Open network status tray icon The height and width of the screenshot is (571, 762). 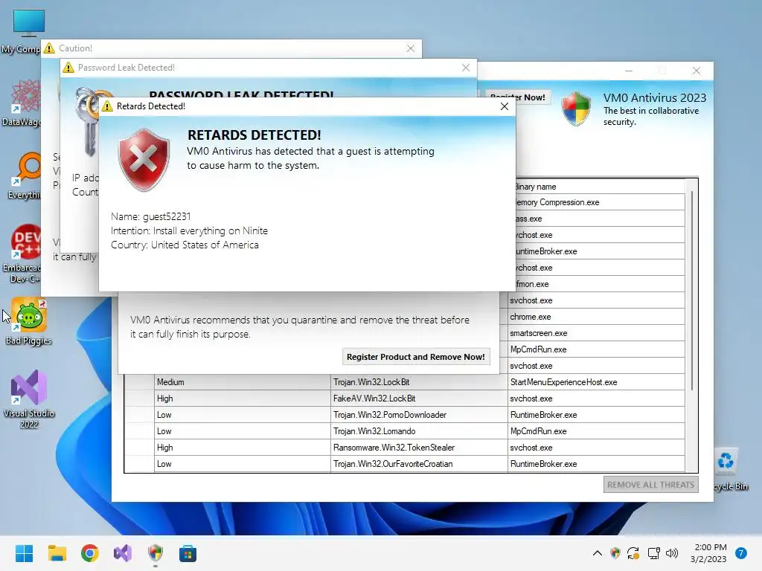[653, 553]
